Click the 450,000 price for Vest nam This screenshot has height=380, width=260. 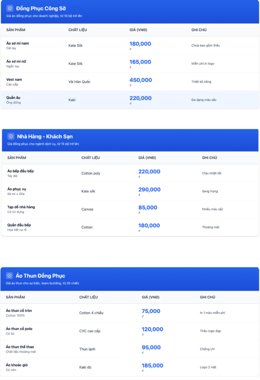[141, 80]
